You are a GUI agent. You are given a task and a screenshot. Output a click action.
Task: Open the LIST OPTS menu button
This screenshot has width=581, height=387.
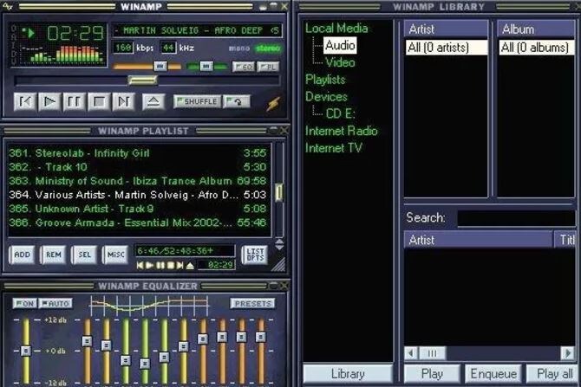click(x=255, y=255)
